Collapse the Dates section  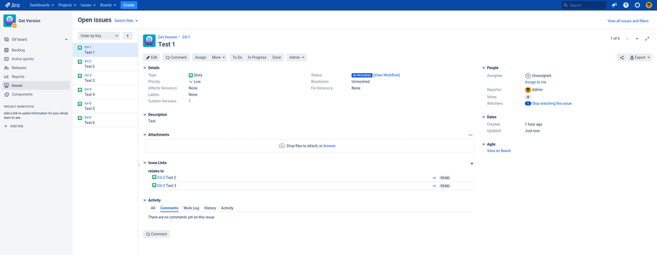pyautogui.click(x=483, y=117)
